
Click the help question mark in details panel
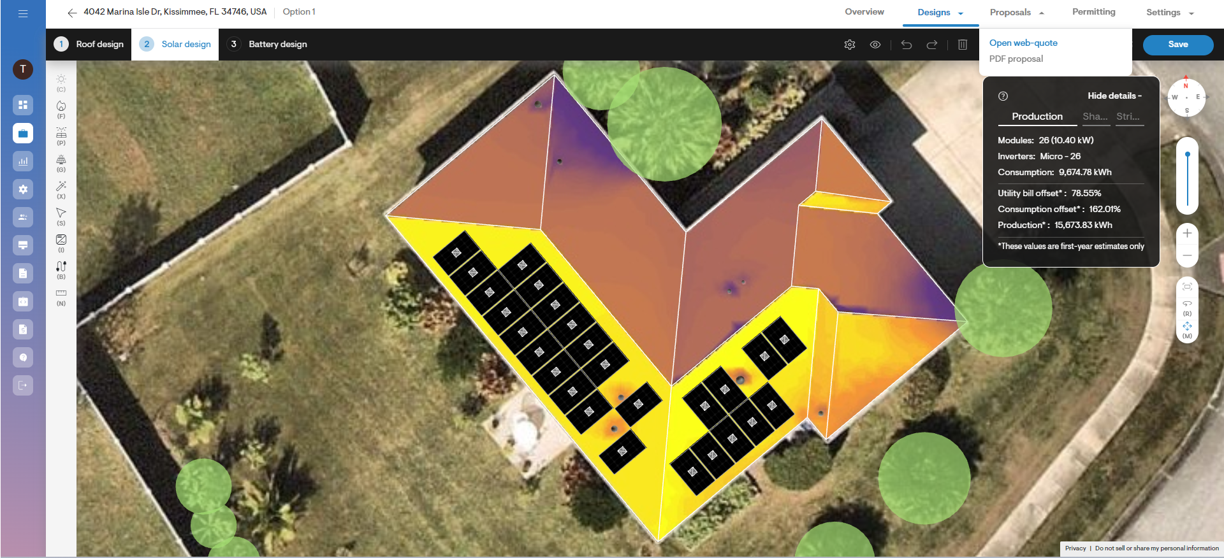coord(1003,96)
